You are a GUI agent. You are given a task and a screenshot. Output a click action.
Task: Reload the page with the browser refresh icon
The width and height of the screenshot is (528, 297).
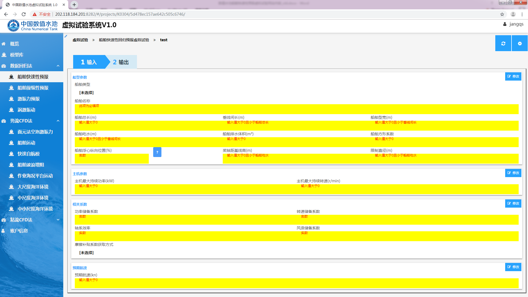tap(24, 14)
